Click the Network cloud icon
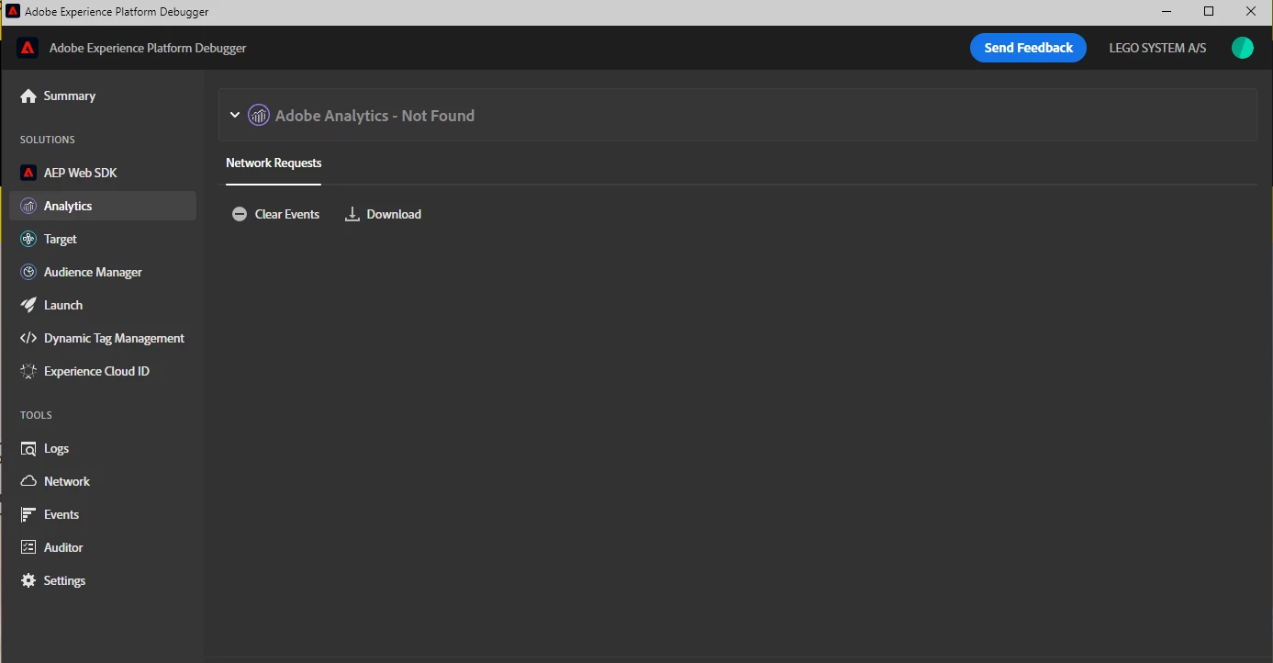The width and height of the screenshot is (1273, 663). [28, 481]
